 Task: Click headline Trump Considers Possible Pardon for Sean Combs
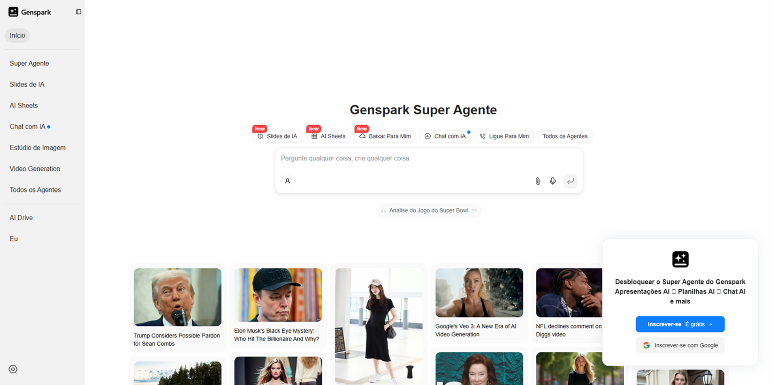point(177,340)
